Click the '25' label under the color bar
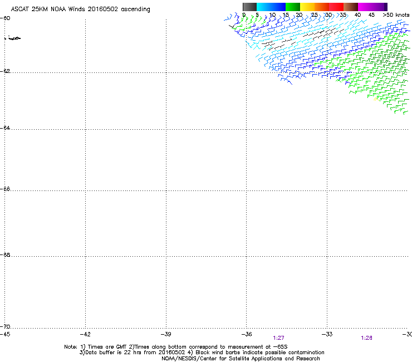Screen dimensions: 412x362 click(x=314, y=15)
